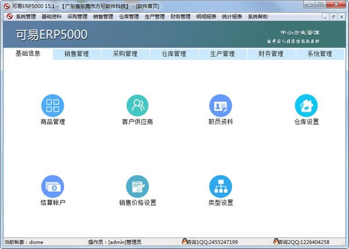Switch to the 系统管理 tab
The image size is (349, 249).
320,54
